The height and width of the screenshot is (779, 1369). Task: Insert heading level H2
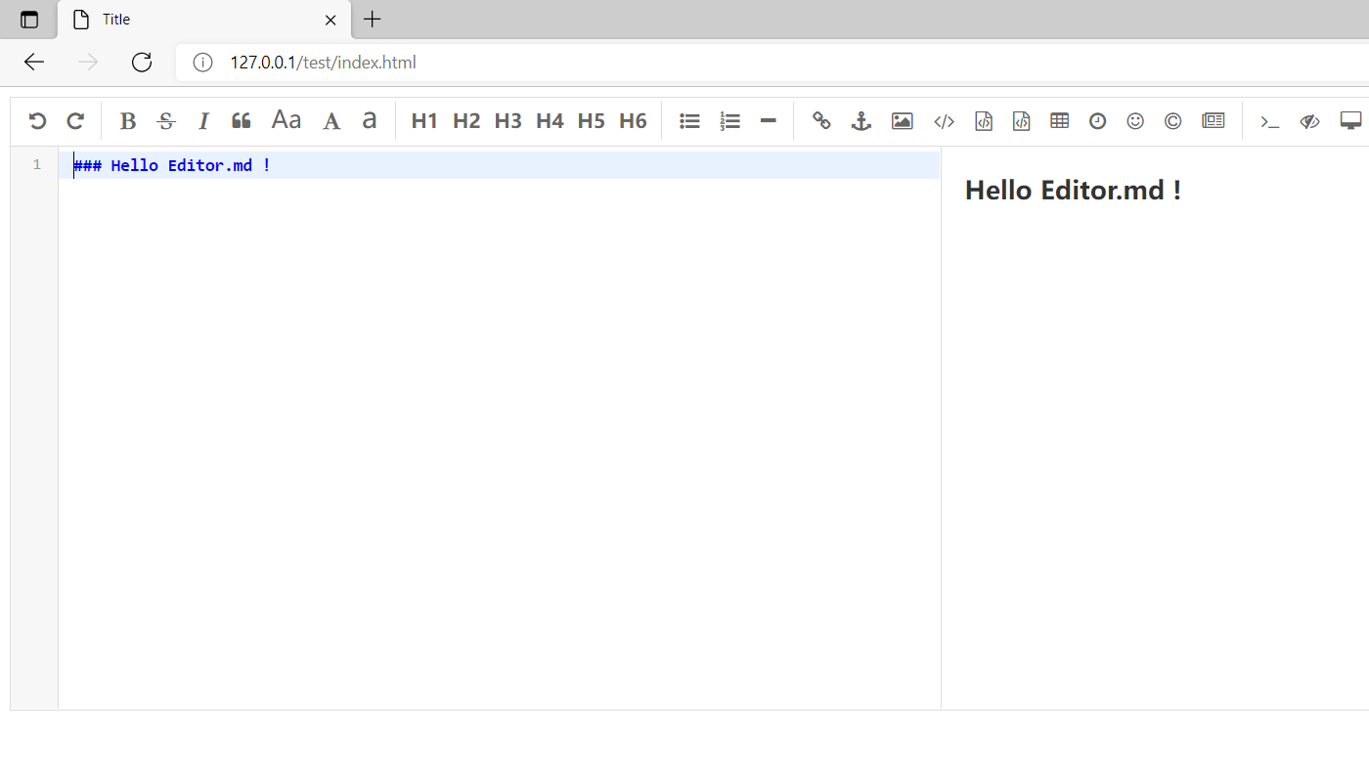[x=466, y=121]
